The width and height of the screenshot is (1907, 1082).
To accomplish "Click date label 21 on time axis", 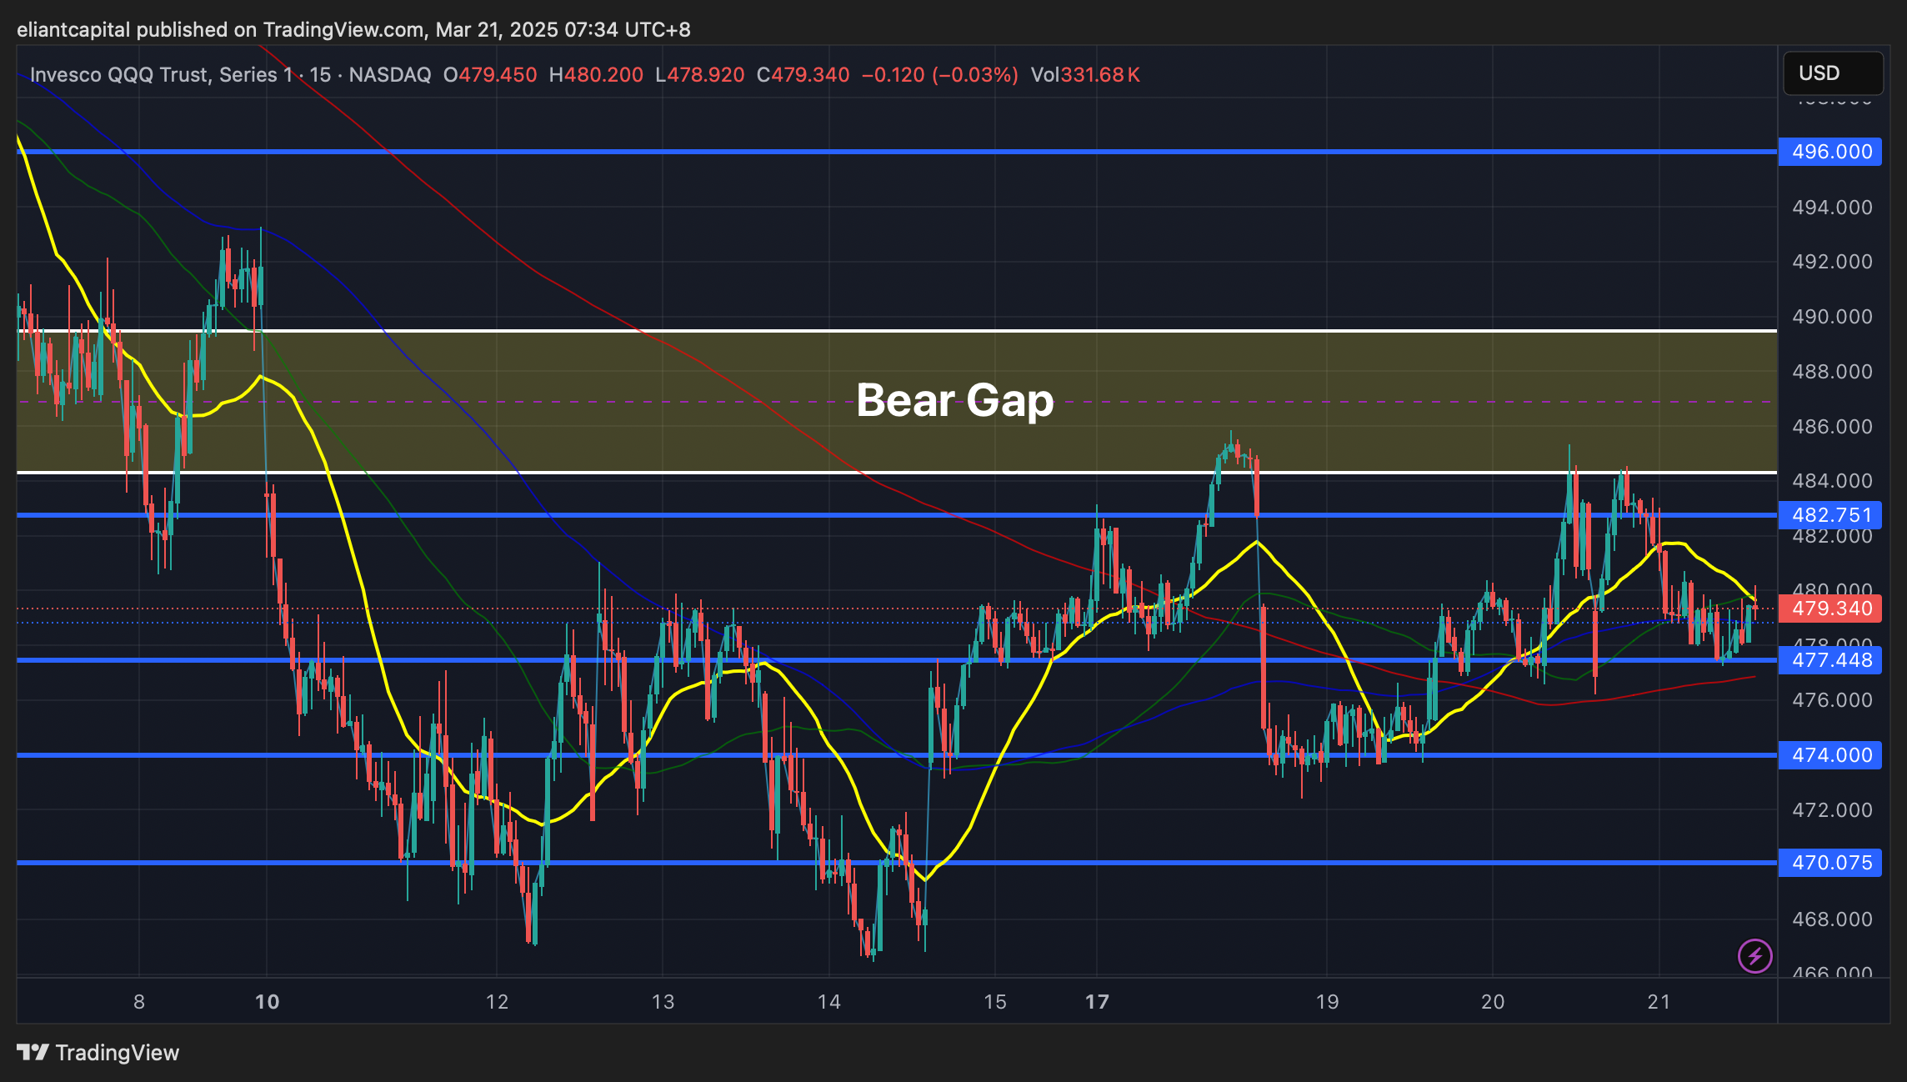I will pos(1659,1002).
